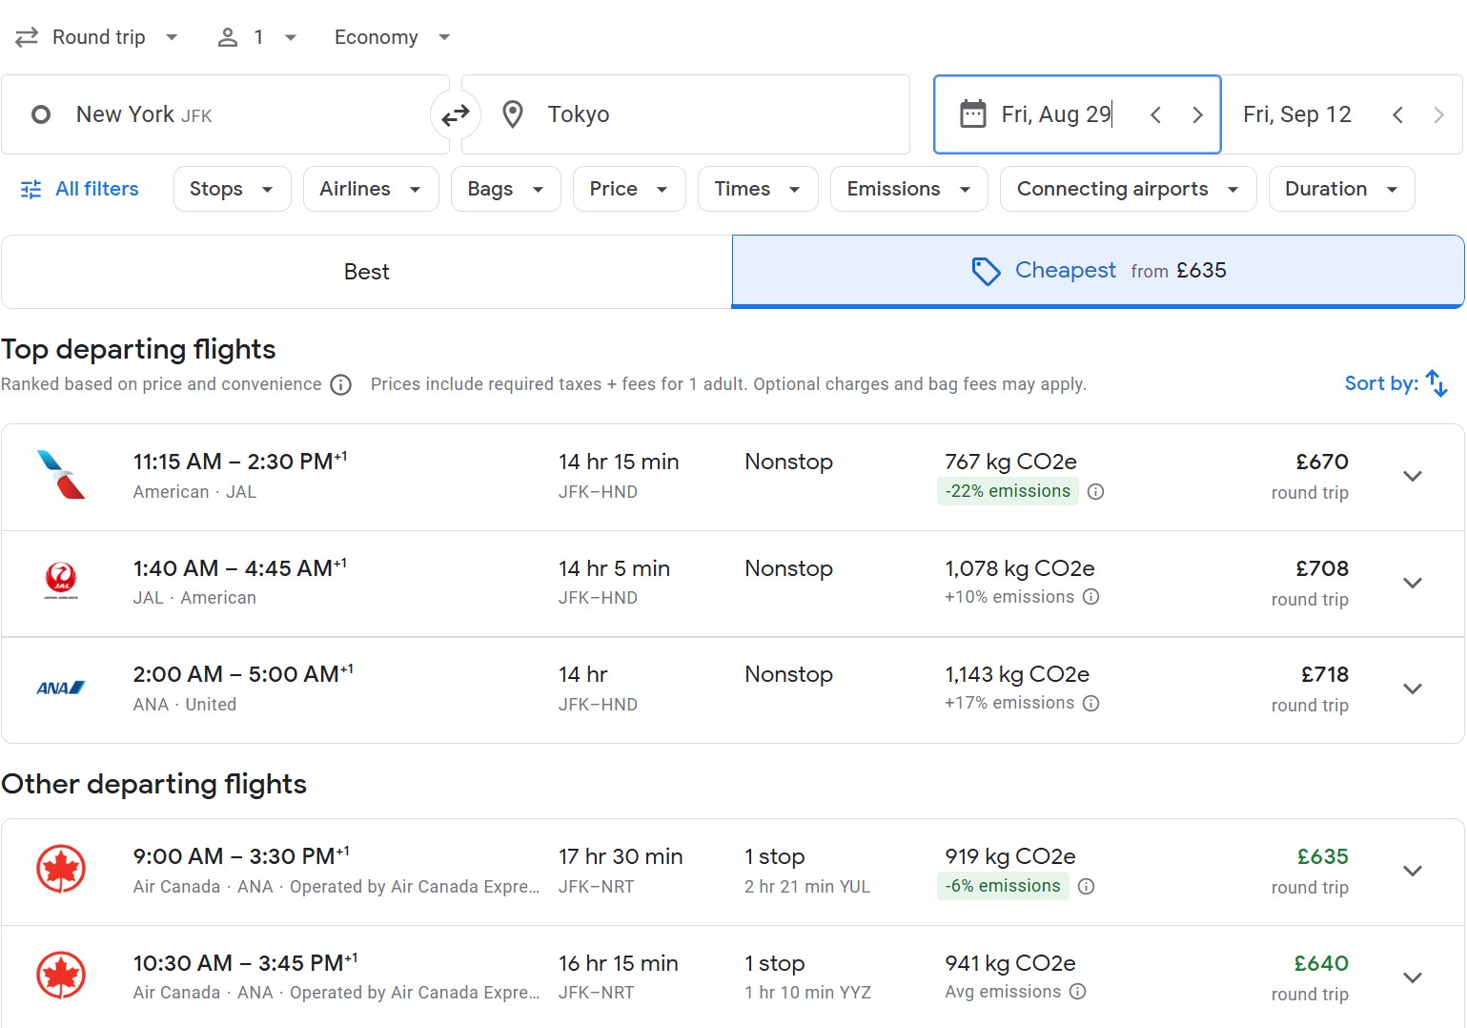
Task: Switch to the Best tab
Action: click(x=366, y=271)
